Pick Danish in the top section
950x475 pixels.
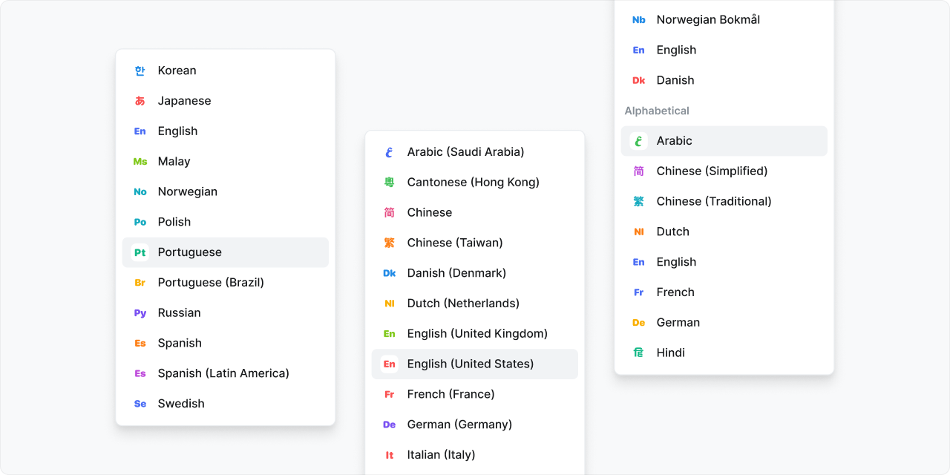click(724, 80)
